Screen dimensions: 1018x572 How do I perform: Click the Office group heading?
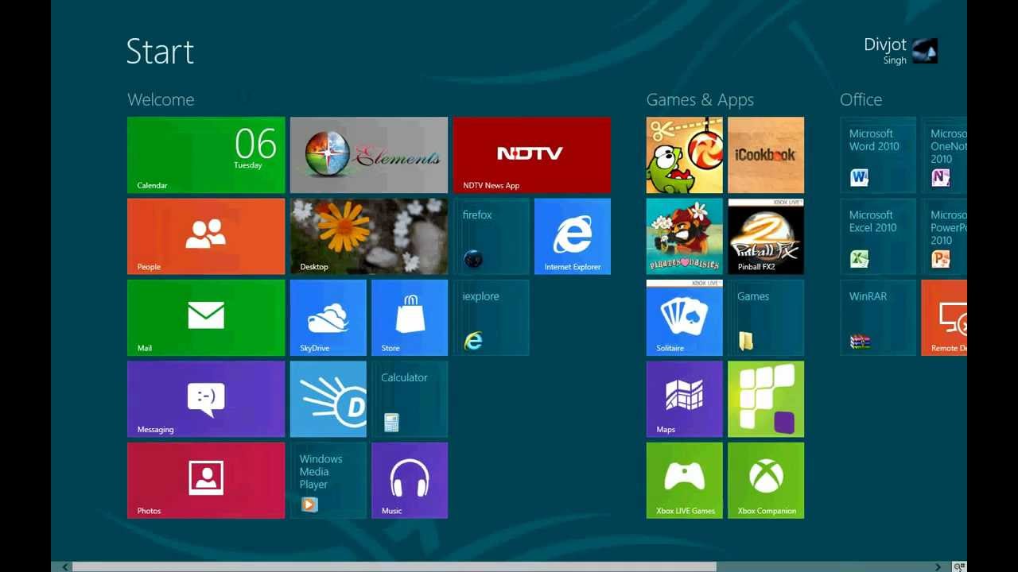click(861, 99)
